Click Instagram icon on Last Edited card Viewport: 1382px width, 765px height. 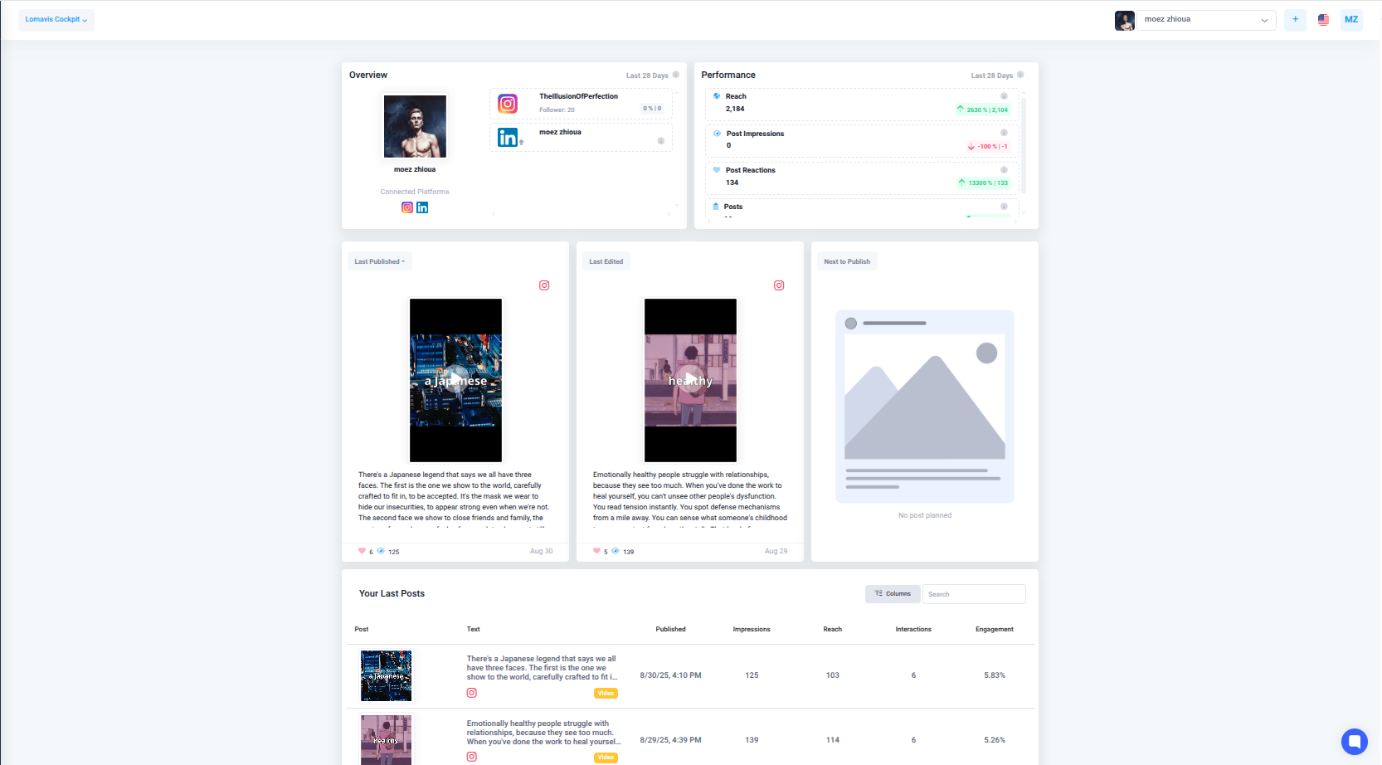tap(779, 285)
